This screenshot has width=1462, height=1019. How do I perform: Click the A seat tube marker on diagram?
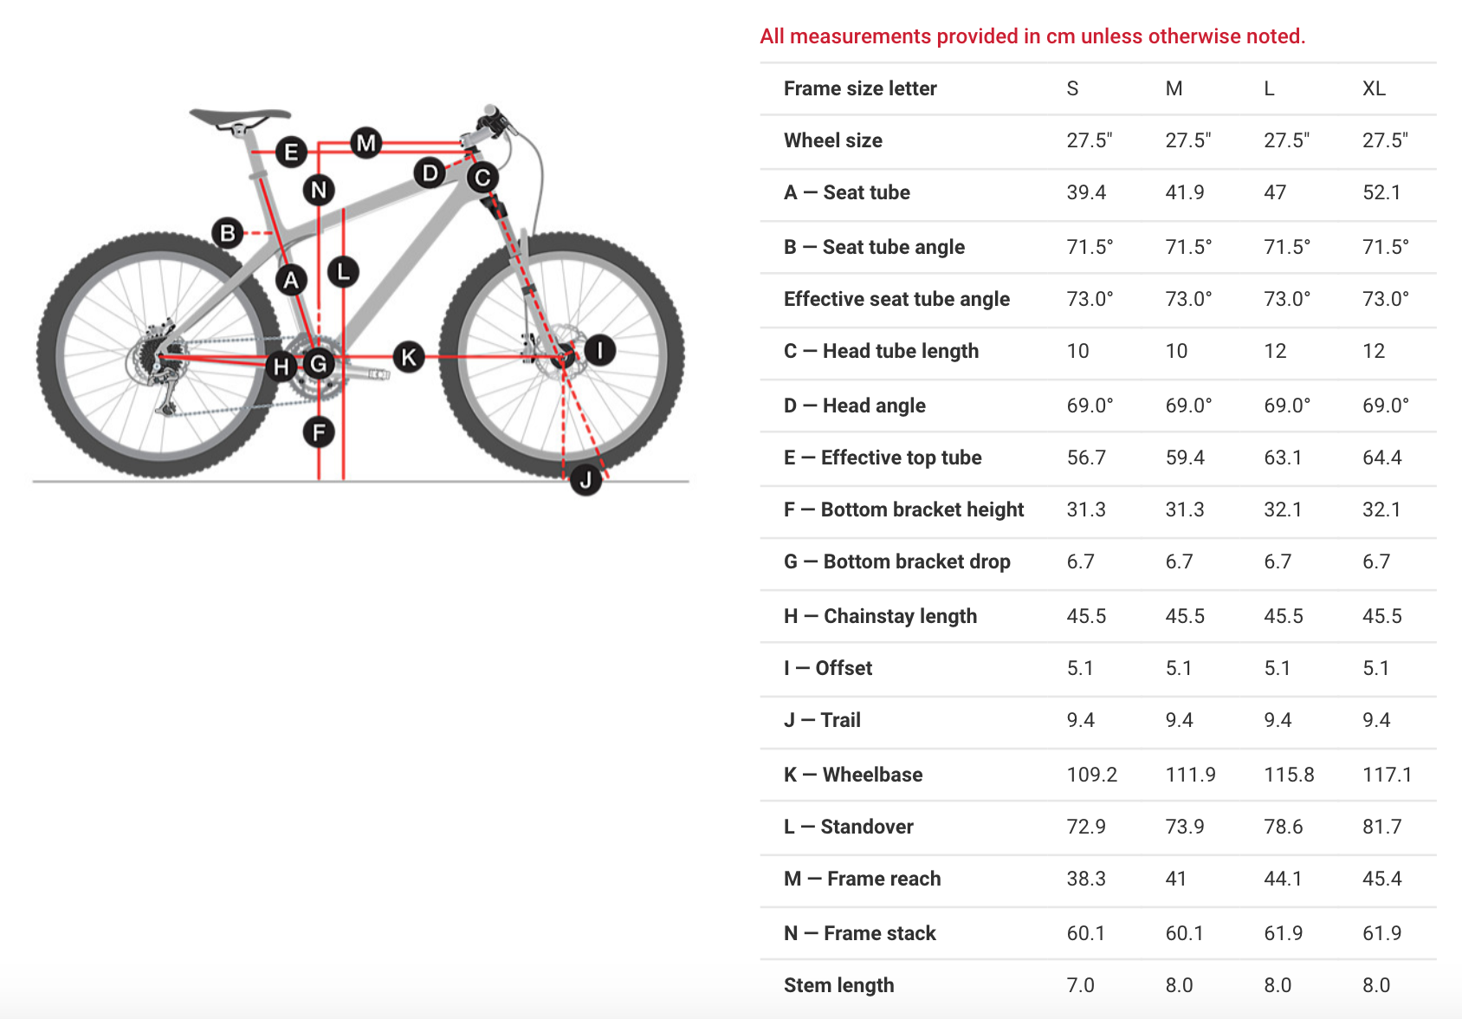[x=291, y=280]
